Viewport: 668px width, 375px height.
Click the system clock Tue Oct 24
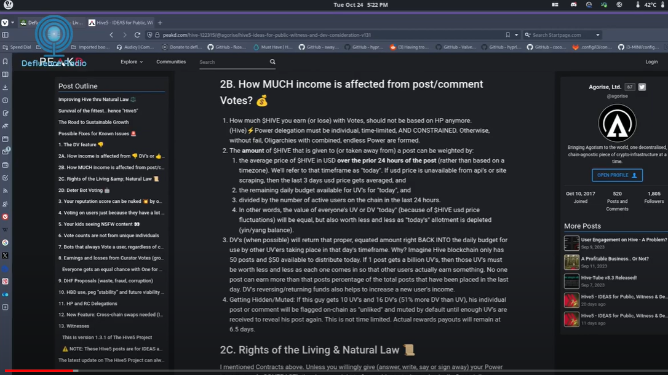[x=360, y=5]
